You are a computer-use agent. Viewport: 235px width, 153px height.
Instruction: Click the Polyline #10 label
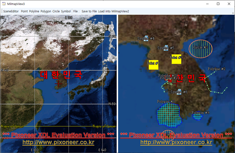[168, 75]
